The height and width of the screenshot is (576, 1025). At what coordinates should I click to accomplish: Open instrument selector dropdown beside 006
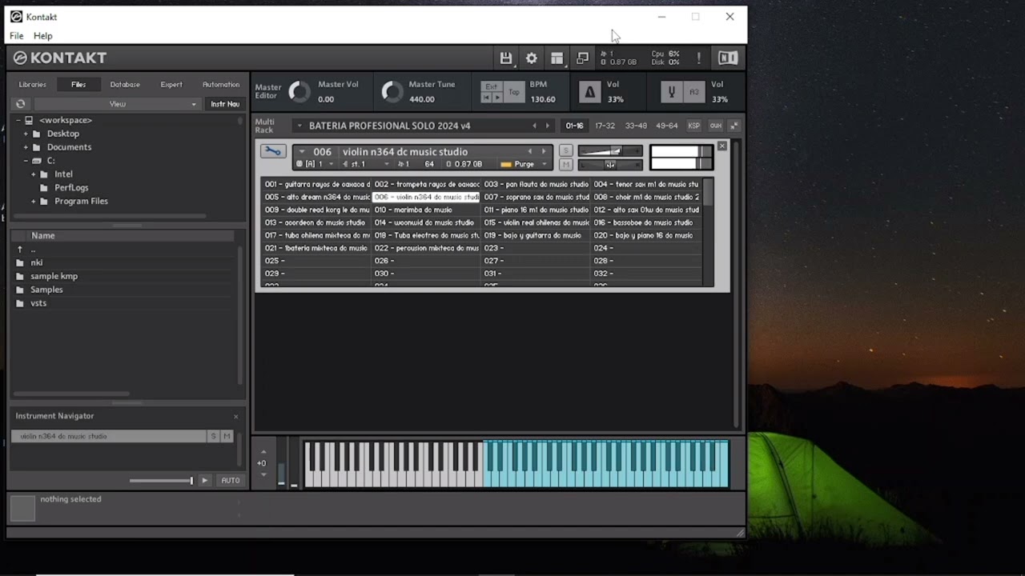(x=302, y=151)
